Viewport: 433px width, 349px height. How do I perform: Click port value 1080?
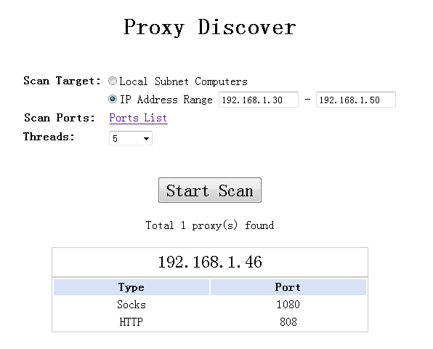288,305
